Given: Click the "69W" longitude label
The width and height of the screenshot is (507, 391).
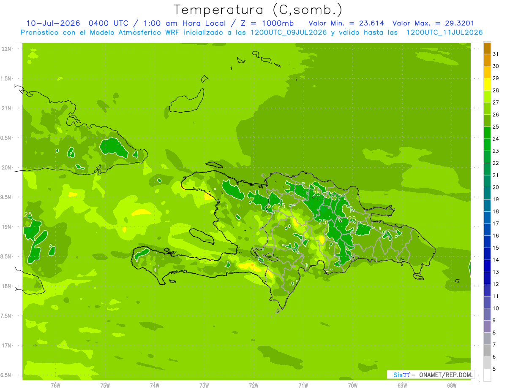Looking at the screenshot, I should (402, 386).
